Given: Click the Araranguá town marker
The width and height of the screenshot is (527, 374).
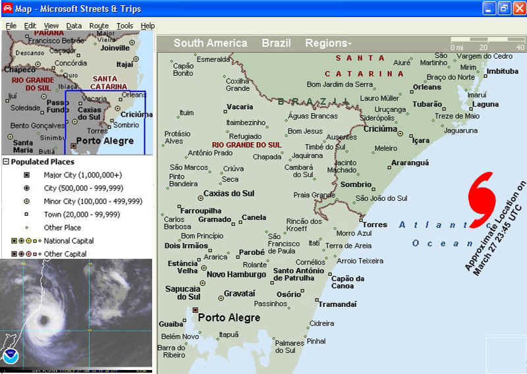Looking at the screenshot, I should [389, 167].
